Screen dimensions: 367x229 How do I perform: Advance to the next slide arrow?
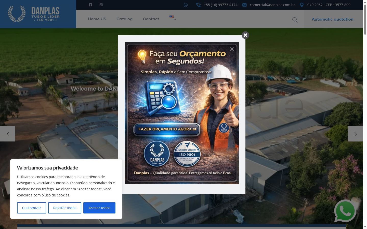coord(356,134)
